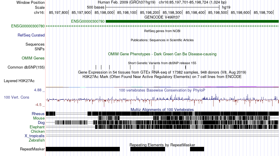This screenshot has height=156, width=279.
Task: Click Short Genetic Variants from dbSNP title
Action: 162,63
